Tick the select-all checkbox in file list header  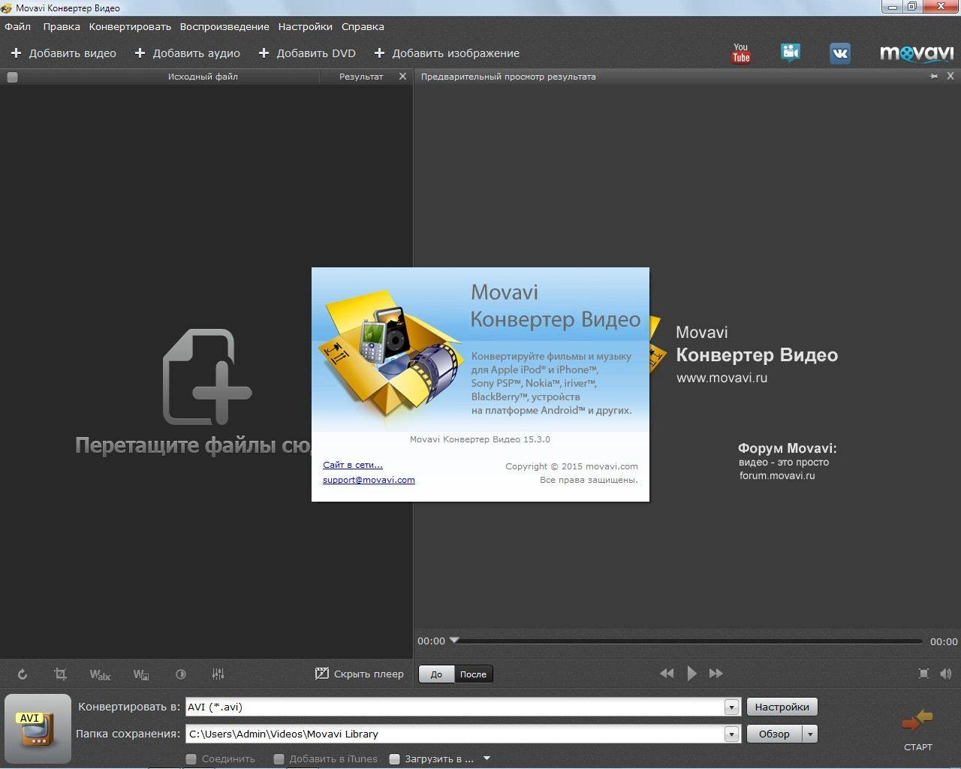coord(12,77)
